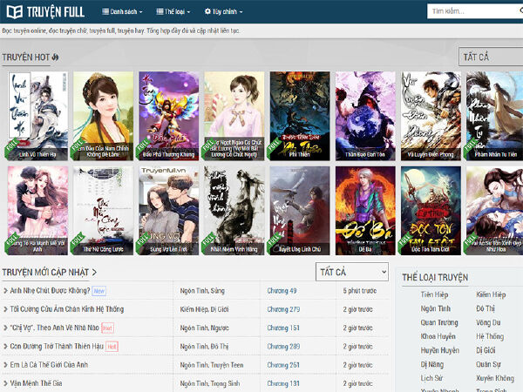This screenshot has width=523, height=392.
Task: Select Hệ Thống category
Action: coord(490,336)
